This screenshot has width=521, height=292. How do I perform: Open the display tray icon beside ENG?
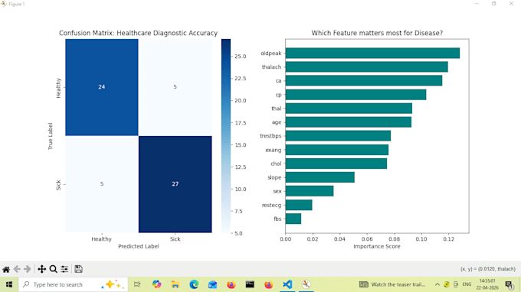(456, 284)
